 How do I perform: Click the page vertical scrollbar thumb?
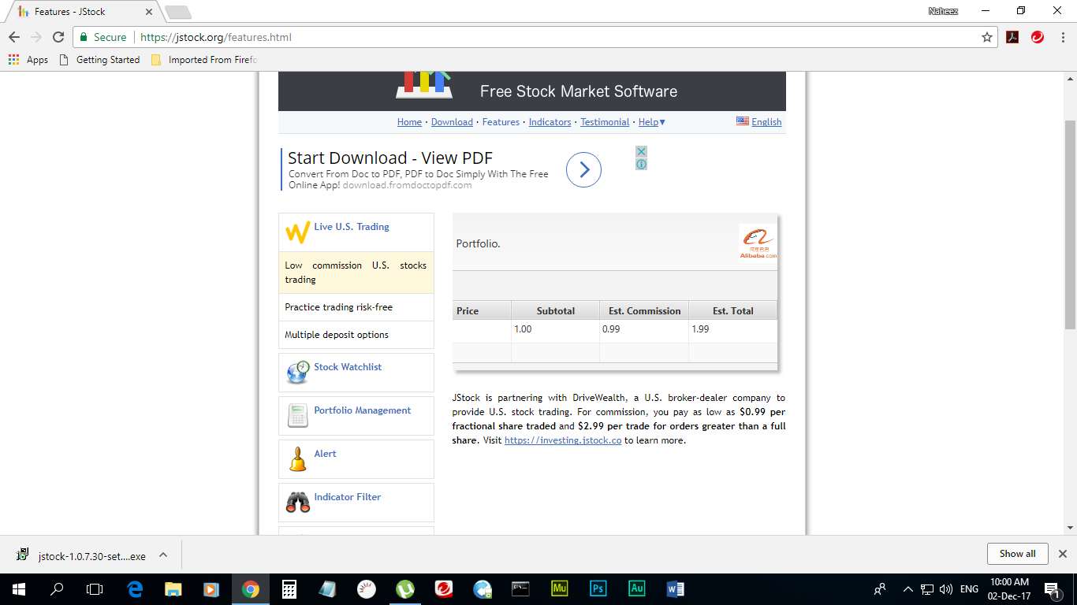(1070, 225)
